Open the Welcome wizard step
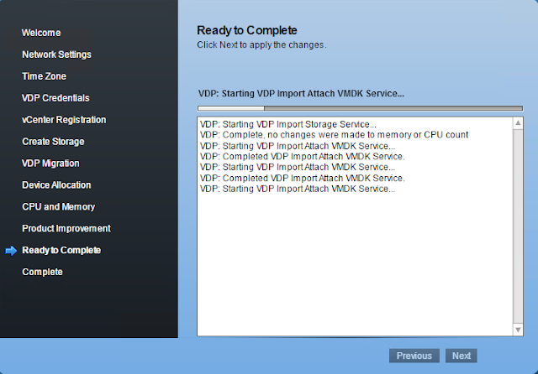 click(41, 33)
